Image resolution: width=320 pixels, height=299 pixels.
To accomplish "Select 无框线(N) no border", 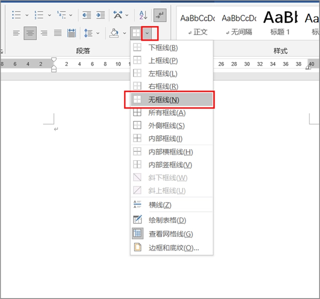I will tap(171, 100).
